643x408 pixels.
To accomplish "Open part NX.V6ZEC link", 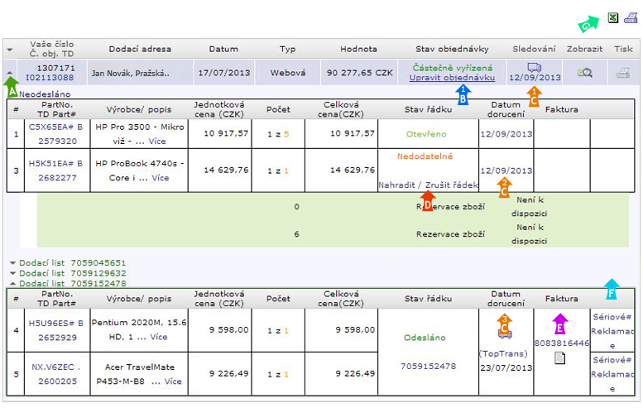I will click(55, 367).
